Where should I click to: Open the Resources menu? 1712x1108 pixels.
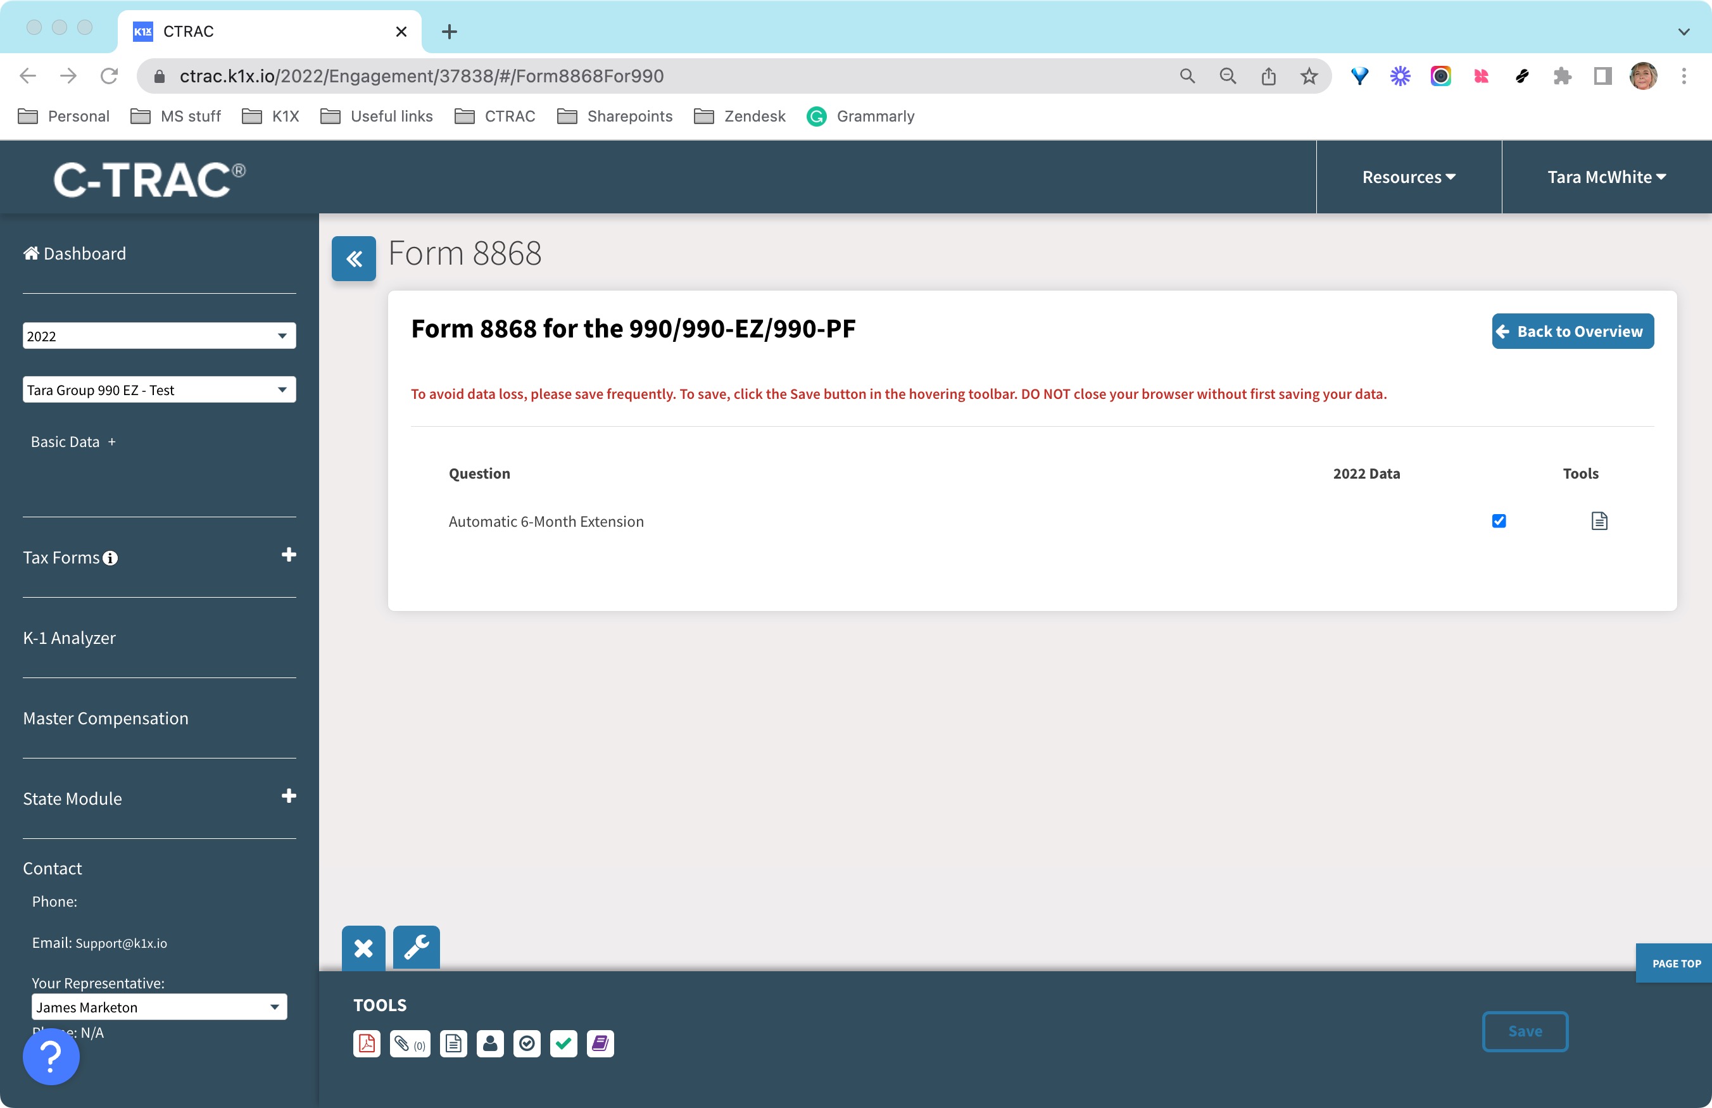(x=1407, y=176)
